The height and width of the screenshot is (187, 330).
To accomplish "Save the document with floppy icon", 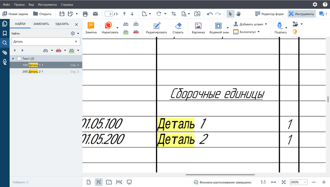I will (62, 14).
